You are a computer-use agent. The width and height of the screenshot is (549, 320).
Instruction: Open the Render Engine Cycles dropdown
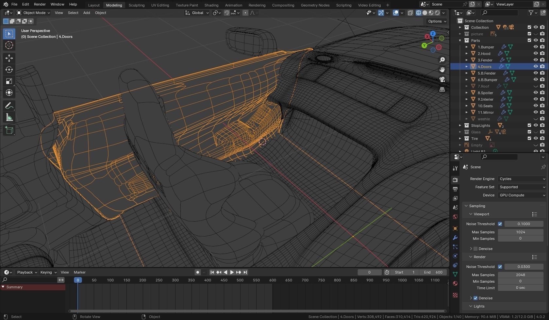pyautogui.click(x=522, y=179)
